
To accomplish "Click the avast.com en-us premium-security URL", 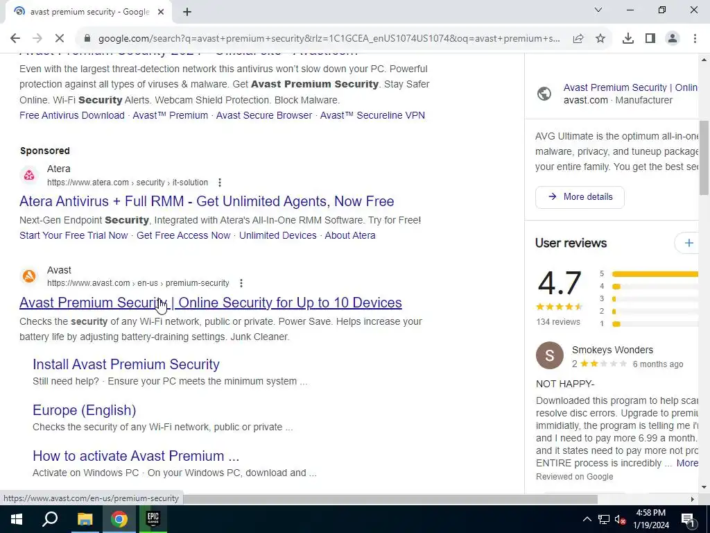I will pyautogui.click(x=138, y=283).
